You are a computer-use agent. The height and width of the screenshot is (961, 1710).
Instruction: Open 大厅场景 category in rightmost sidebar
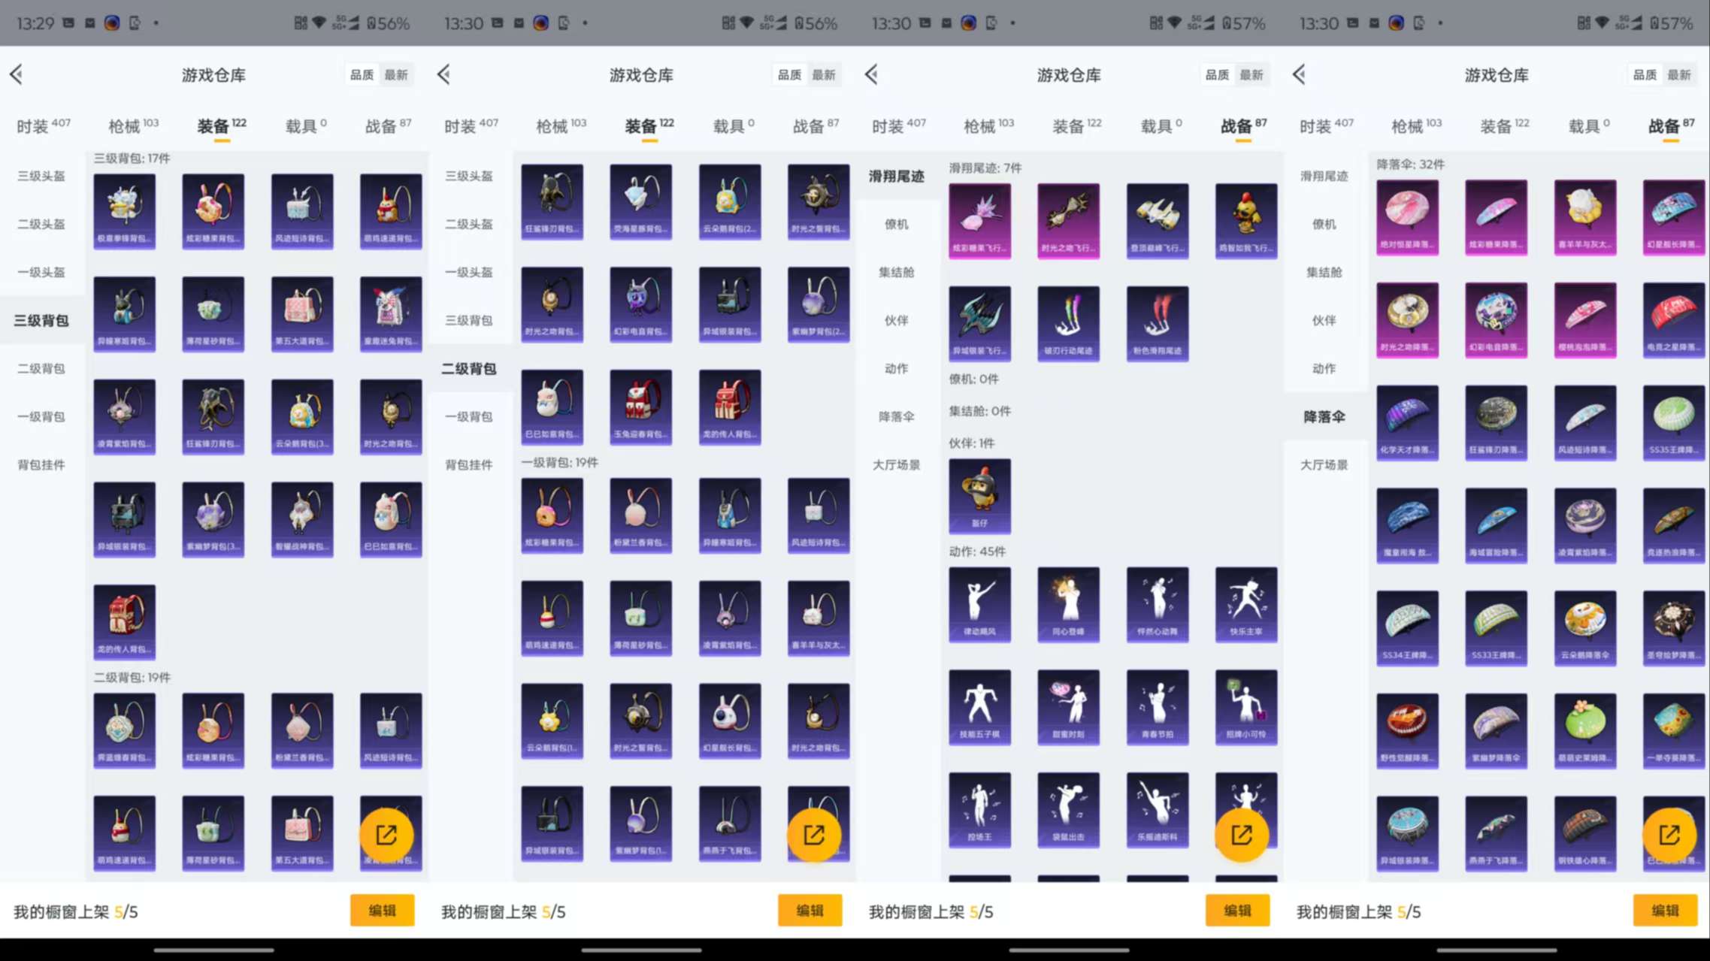tap(1324, 464)
